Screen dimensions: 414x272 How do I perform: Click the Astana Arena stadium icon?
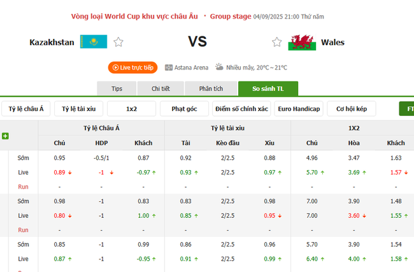click(169, 67)
